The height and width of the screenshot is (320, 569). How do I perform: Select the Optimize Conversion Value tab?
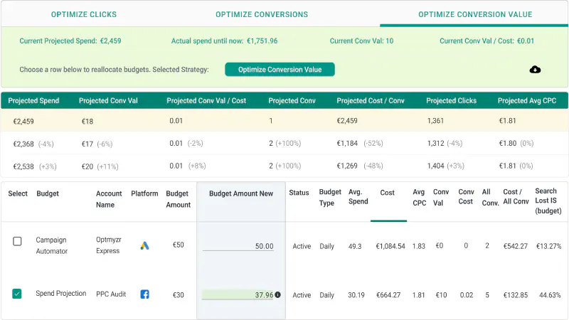click(x=475, y=14)
